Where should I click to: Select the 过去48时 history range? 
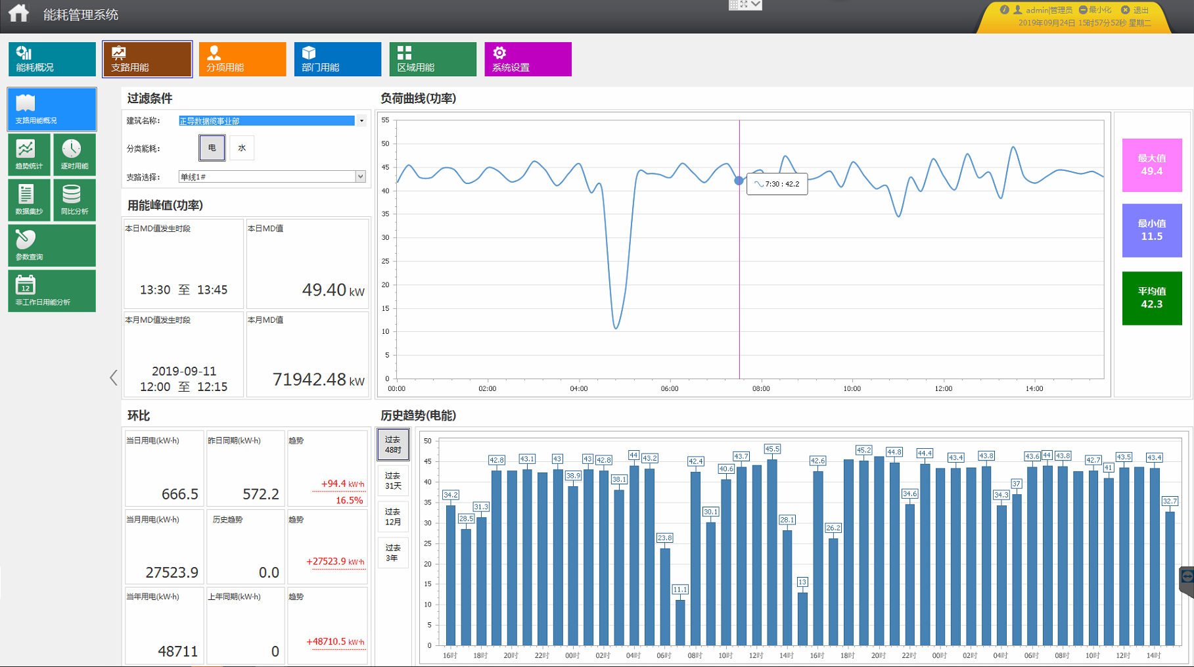393,445
